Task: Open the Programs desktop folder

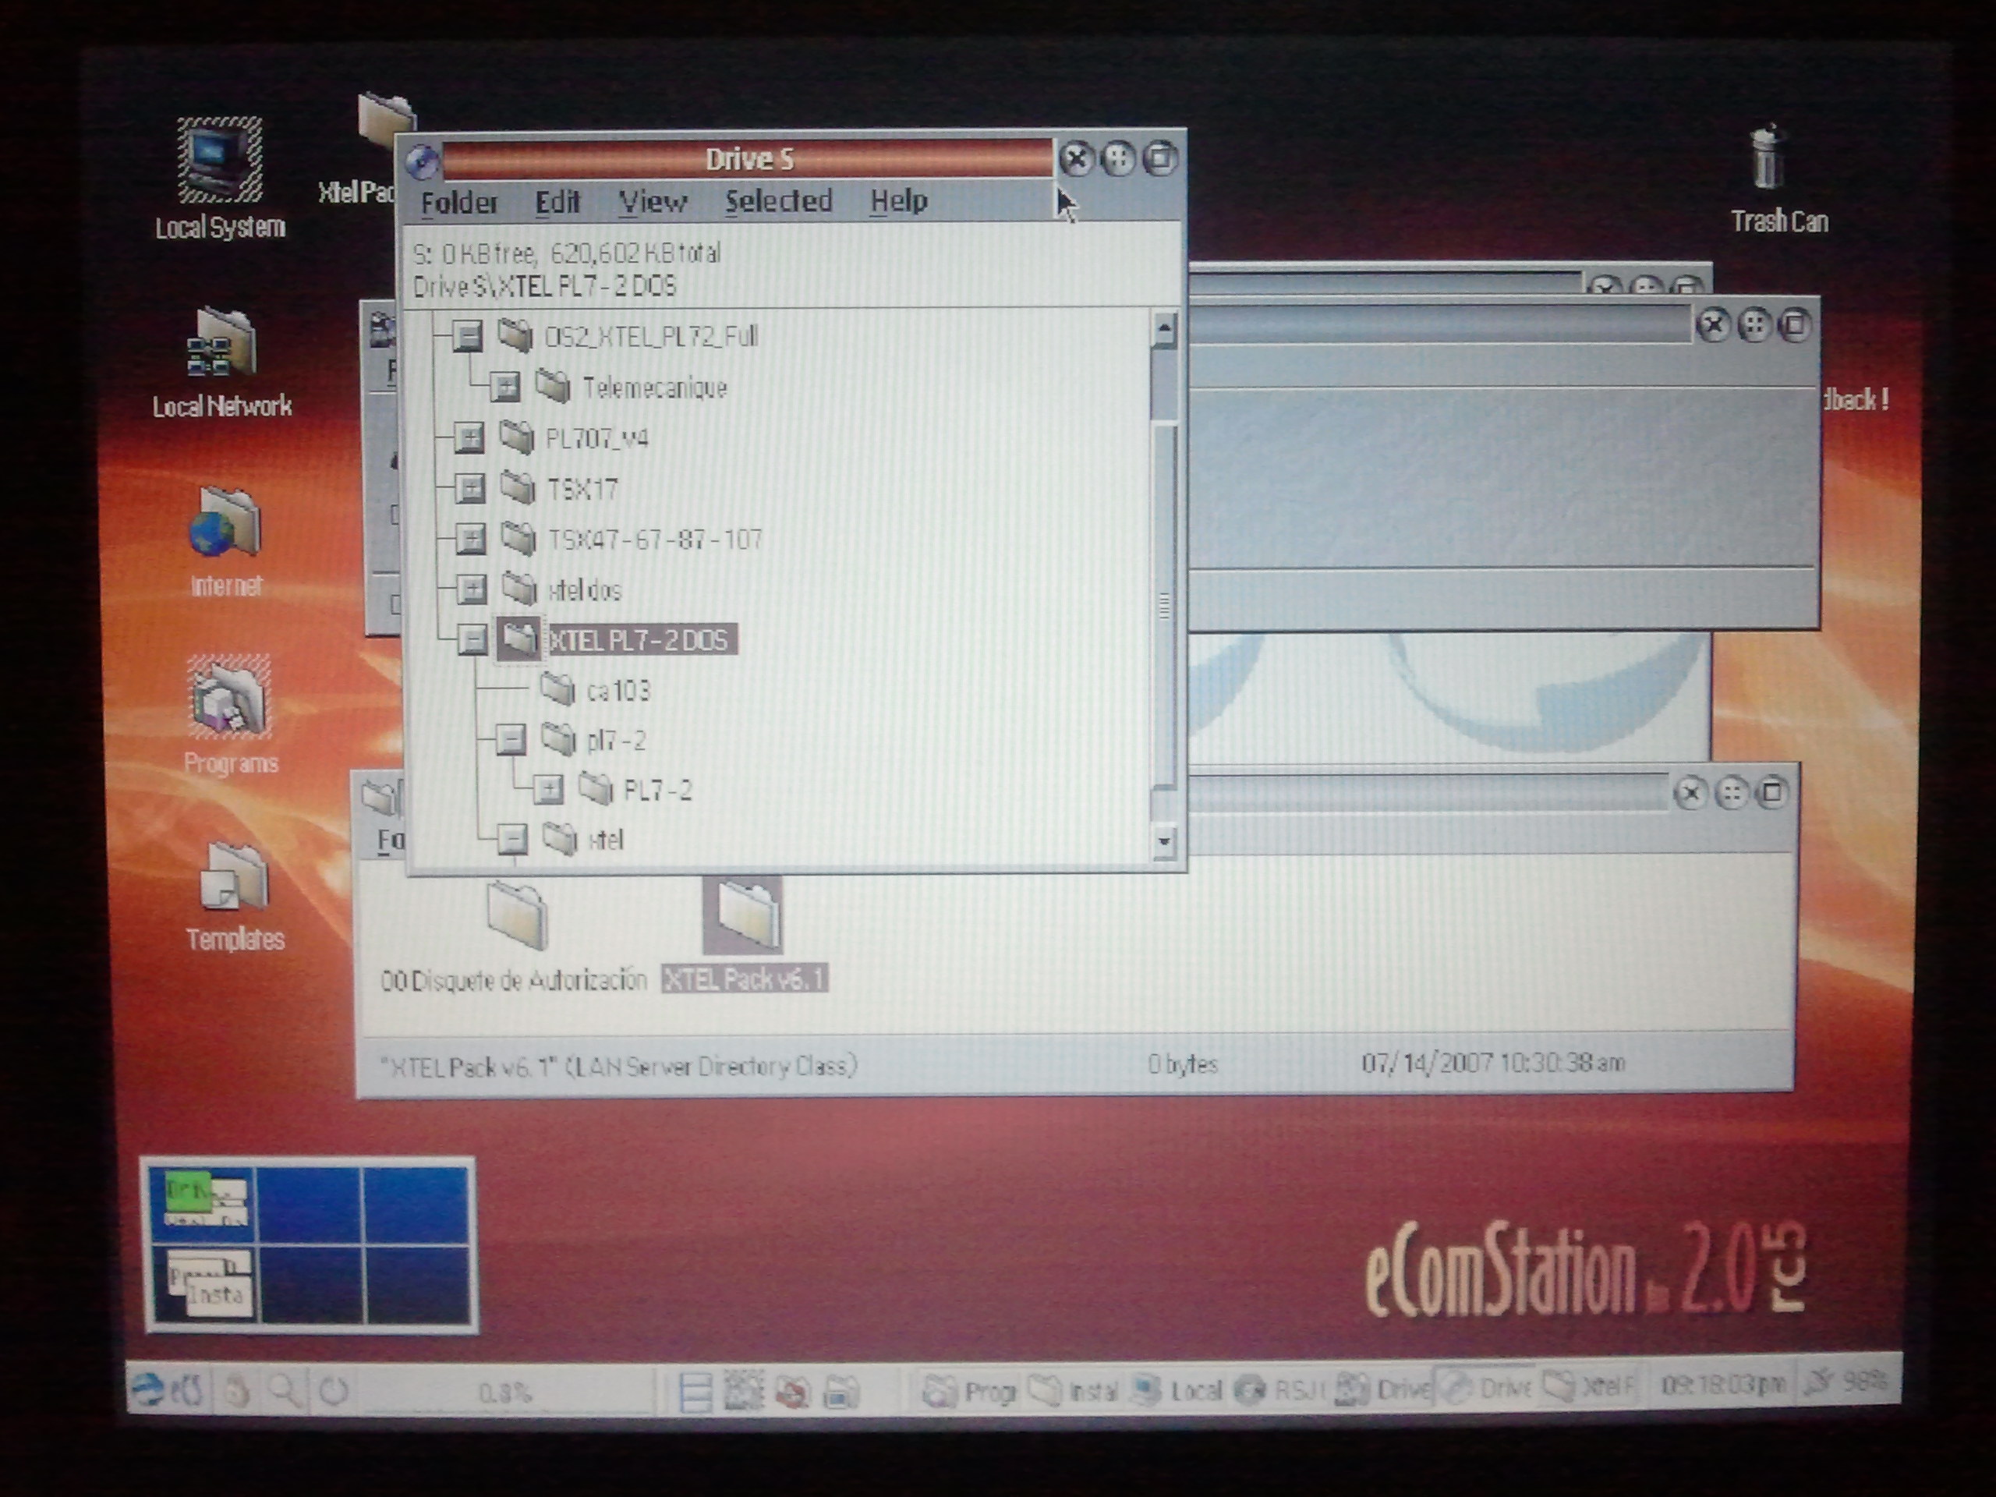Action: pos(228,698)
